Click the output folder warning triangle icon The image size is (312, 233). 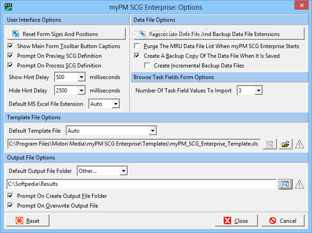click(299, 184)
